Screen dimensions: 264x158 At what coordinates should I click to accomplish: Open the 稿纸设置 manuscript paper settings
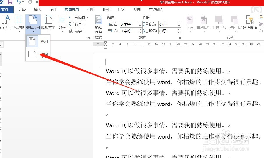tap(99, 24)
